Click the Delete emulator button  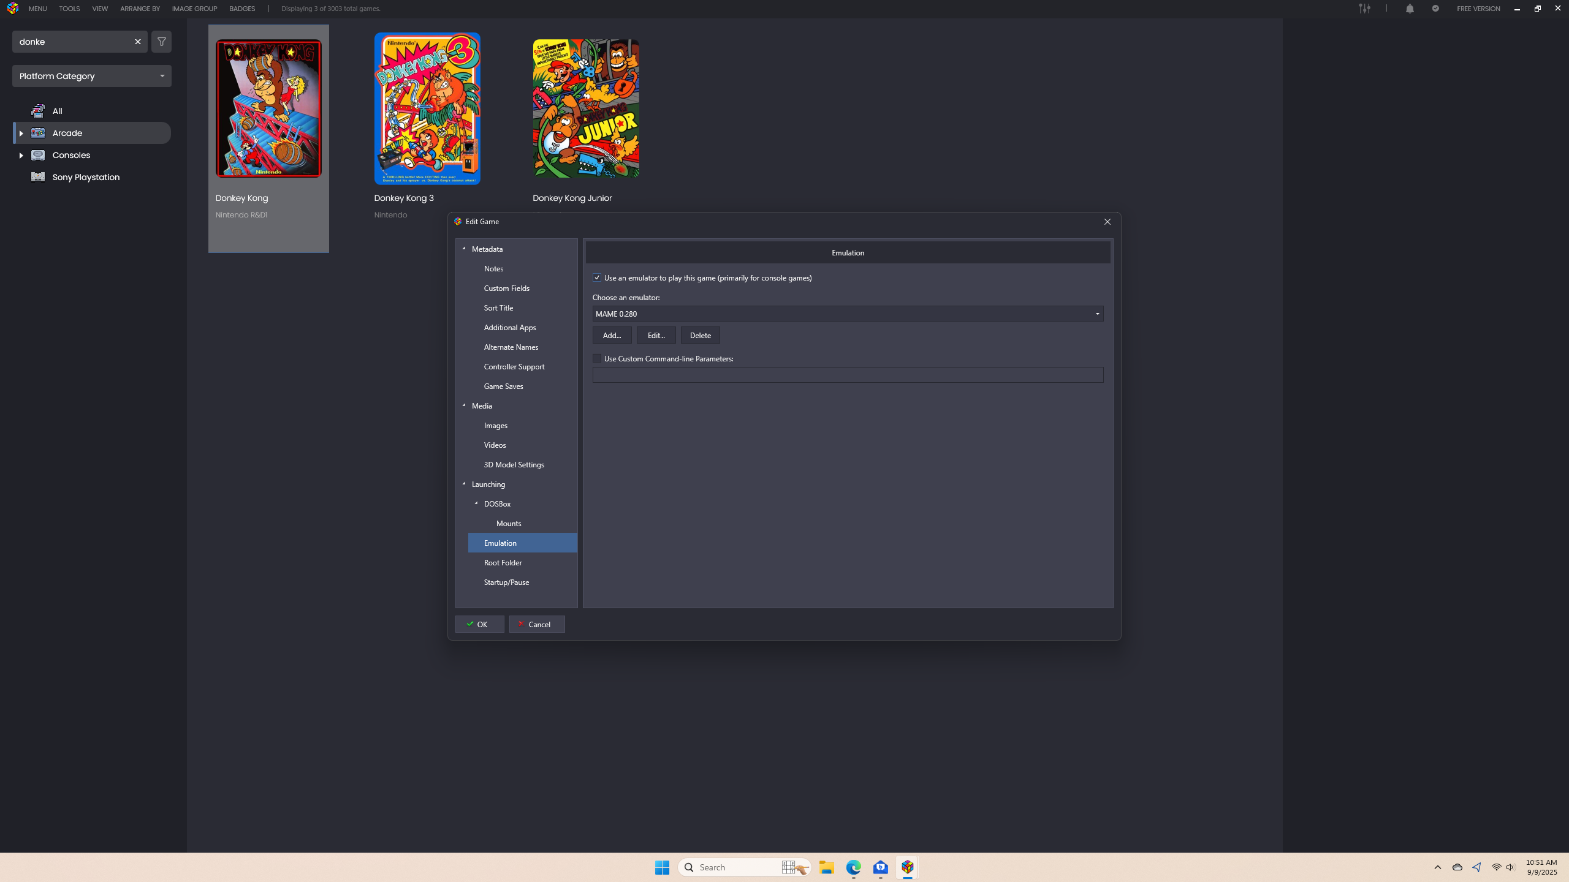[700, 335]
